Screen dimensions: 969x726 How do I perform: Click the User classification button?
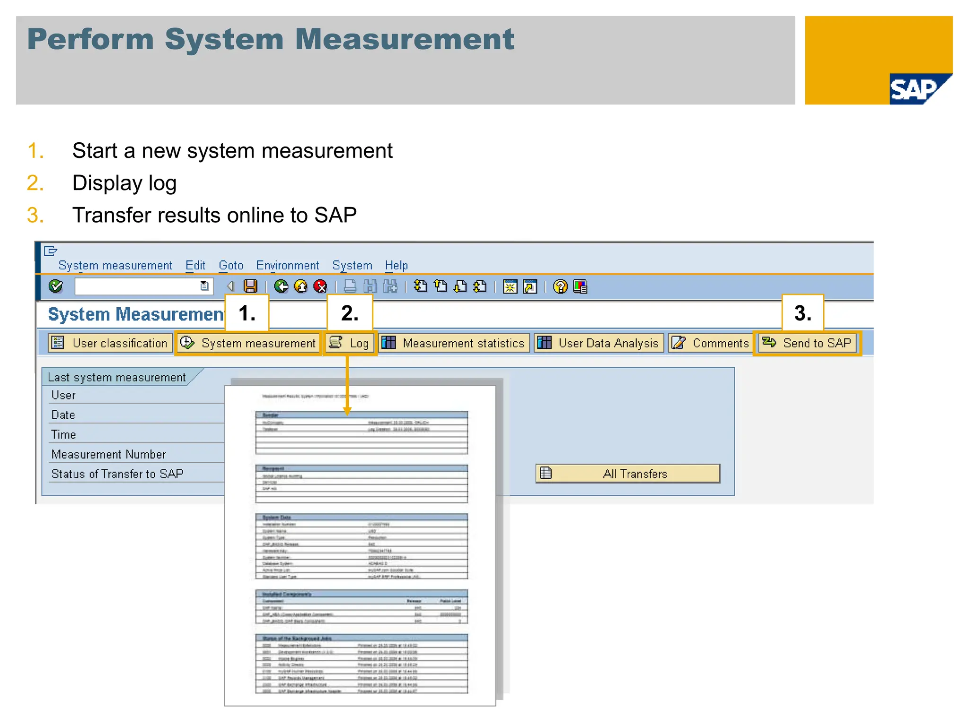pyautogui.click(x=110, y=343)
